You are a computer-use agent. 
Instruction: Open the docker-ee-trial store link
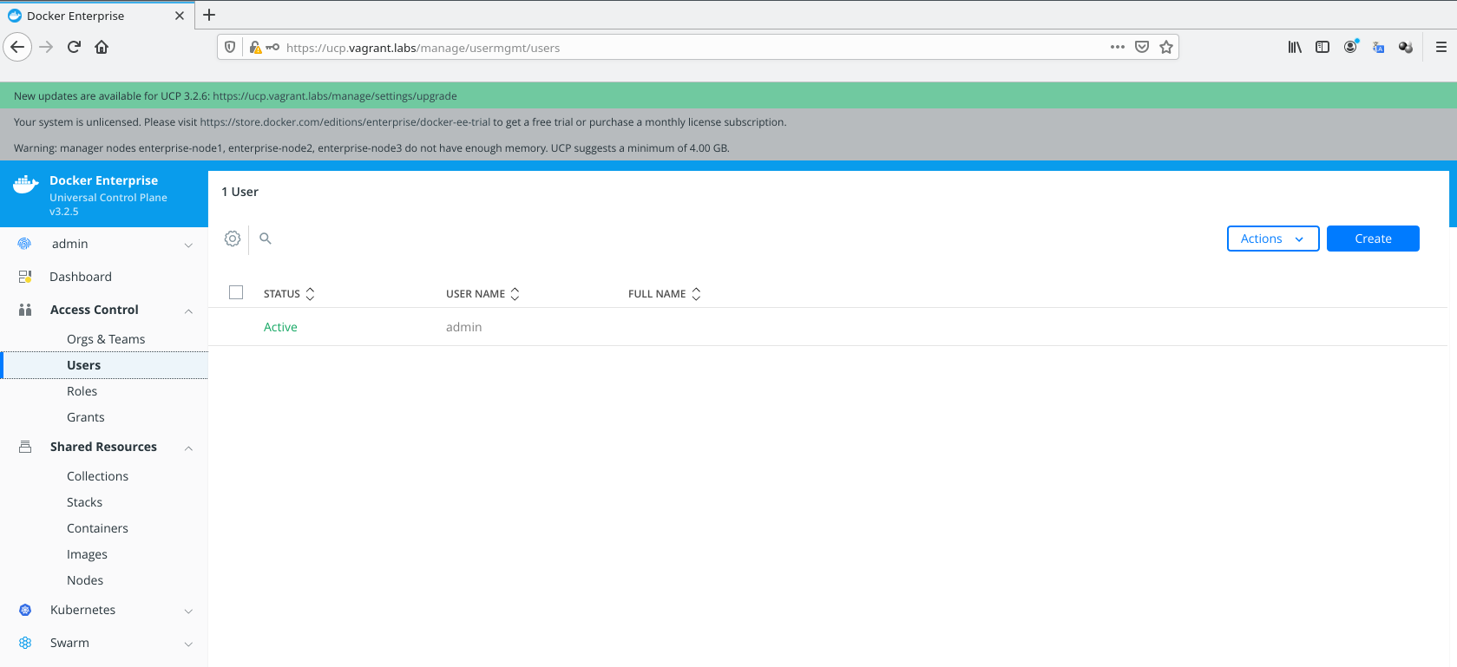point(345,122)
